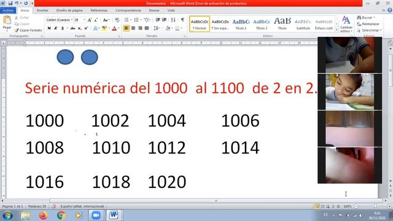Apply the Título 2 style

click(x=262, y=24)
